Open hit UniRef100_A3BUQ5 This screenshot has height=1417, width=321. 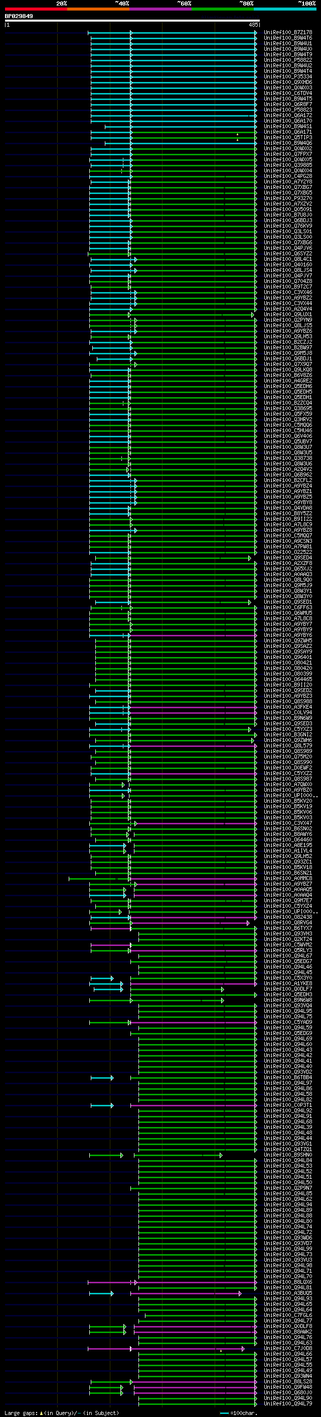tap(288, 1293)
